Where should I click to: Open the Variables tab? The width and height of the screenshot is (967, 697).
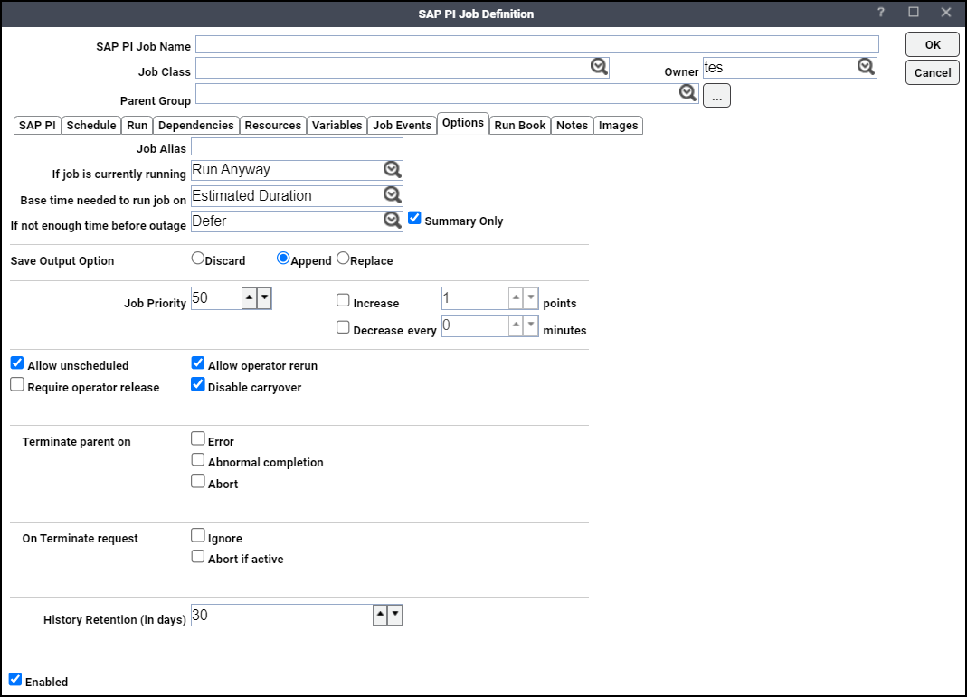[x=337, y=125]
